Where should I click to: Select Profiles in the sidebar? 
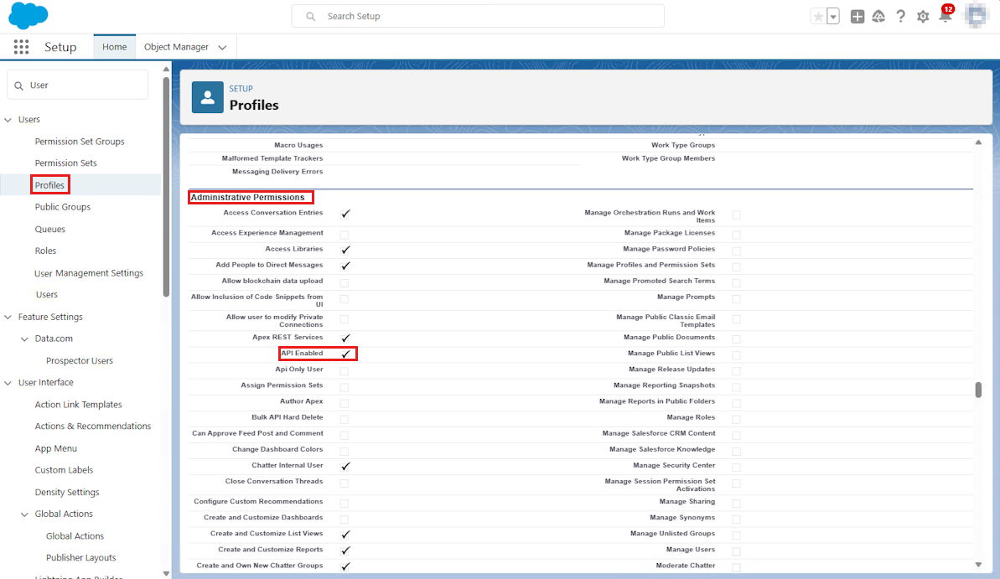[49, 185]
